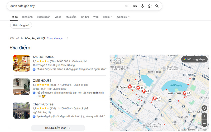
Task: Click the La Thành metro station icon
Action: tap(195, 75)
